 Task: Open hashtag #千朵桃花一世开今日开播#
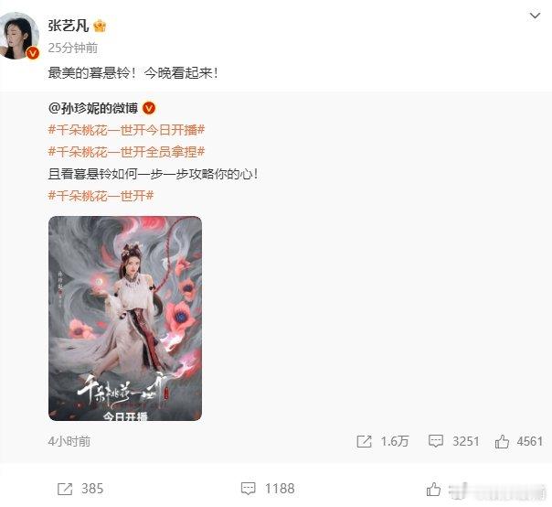click(126, 130)
